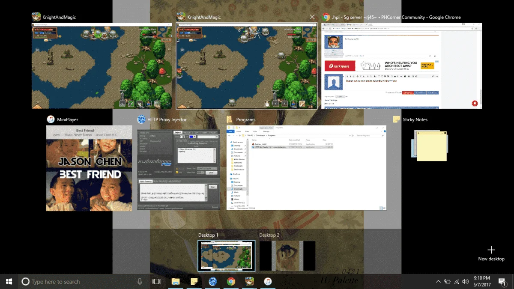Image resolution: width=514 pixels, height=289 pixels.
Task: Open the Windows Start menu
Action: coord(9,281)
